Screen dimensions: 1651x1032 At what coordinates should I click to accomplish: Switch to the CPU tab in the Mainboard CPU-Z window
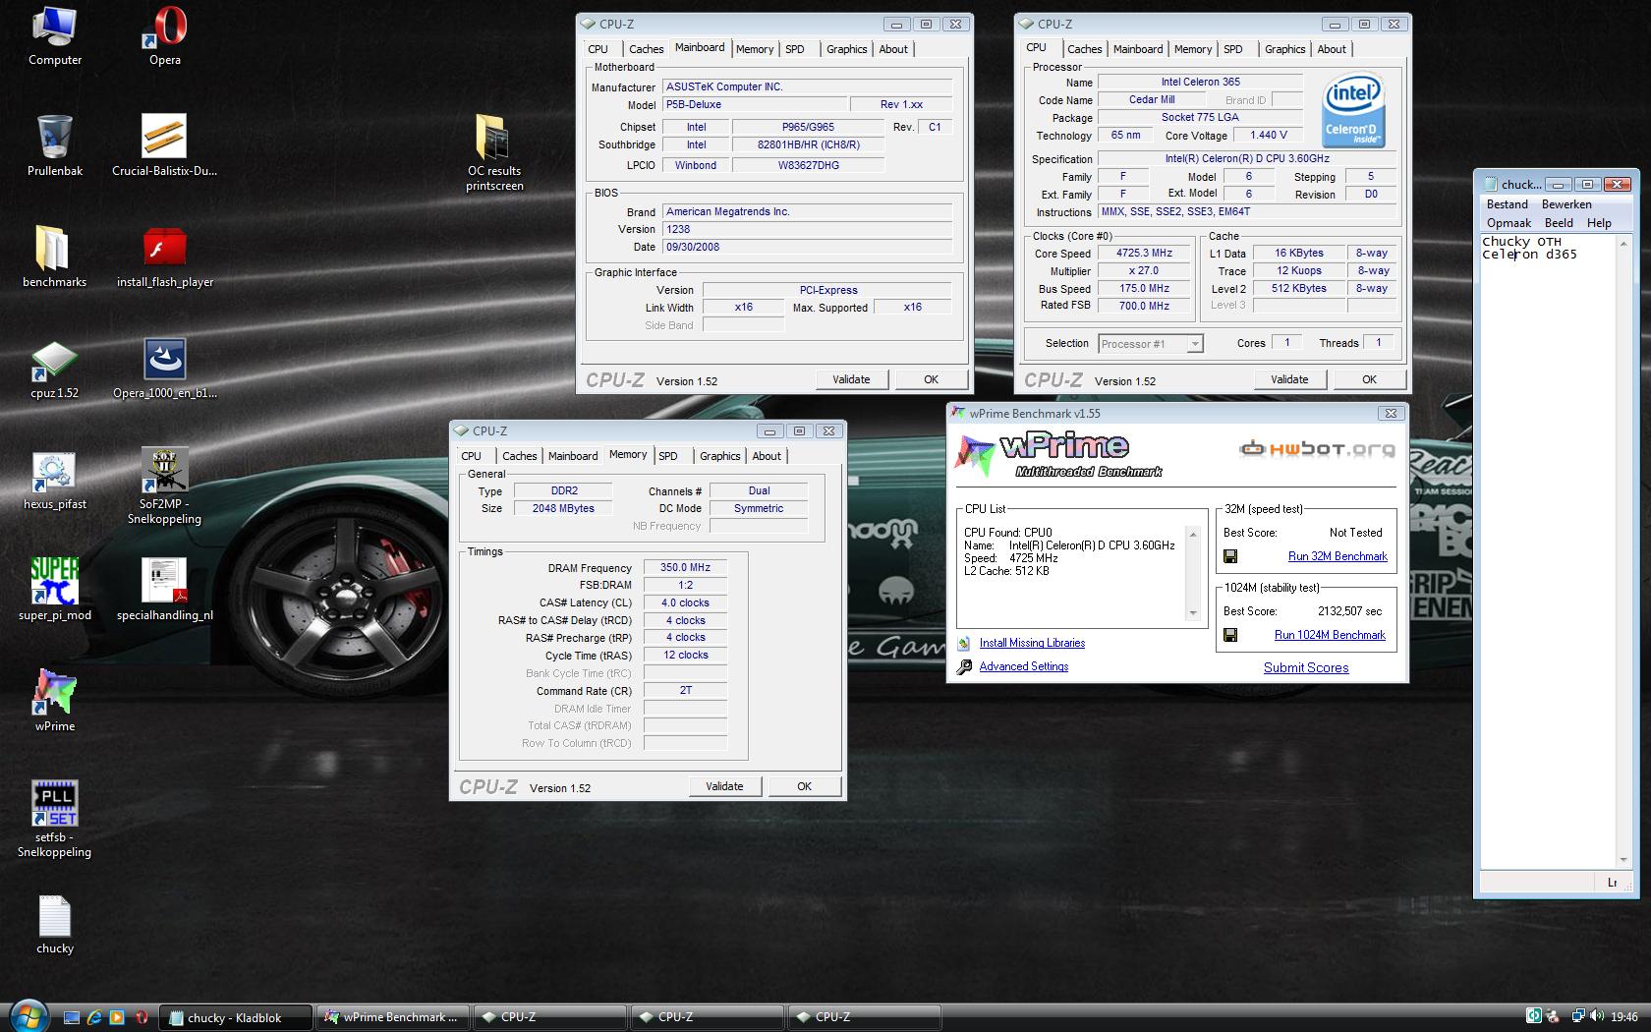[598, 49]
